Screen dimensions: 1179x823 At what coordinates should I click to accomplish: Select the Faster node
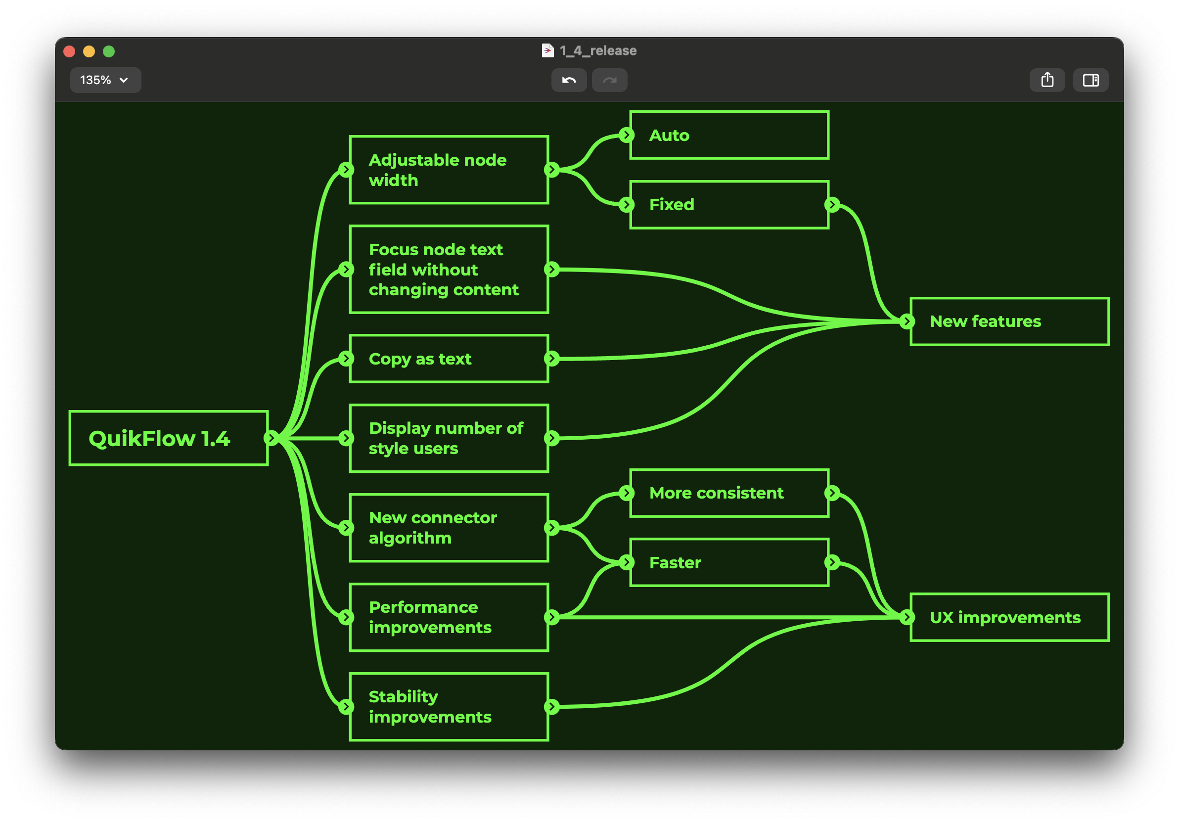(729, 563)
